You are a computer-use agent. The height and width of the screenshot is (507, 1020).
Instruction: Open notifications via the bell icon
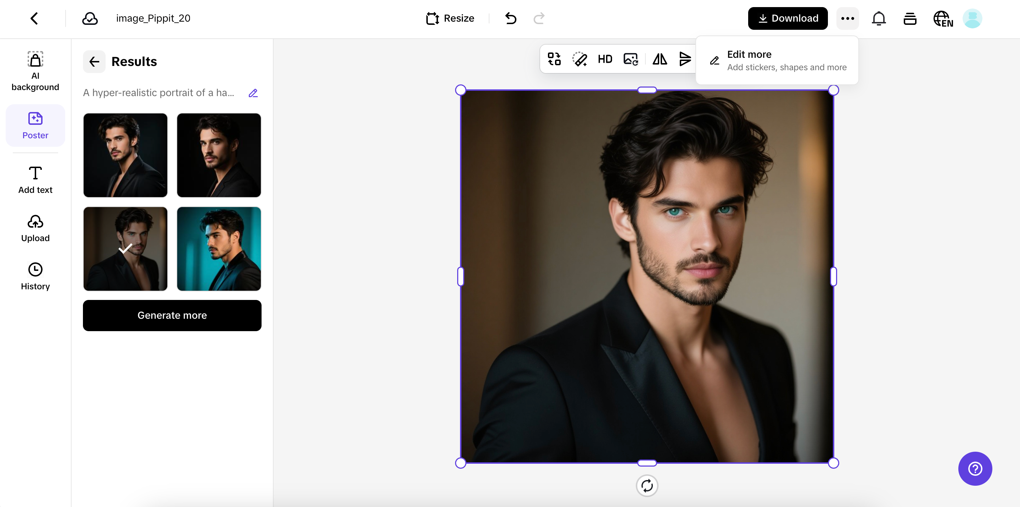[879, 18]
